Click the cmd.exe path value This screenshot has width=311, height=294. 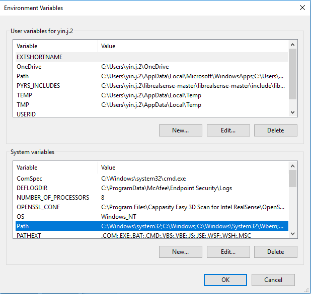(x=143, y=179)
